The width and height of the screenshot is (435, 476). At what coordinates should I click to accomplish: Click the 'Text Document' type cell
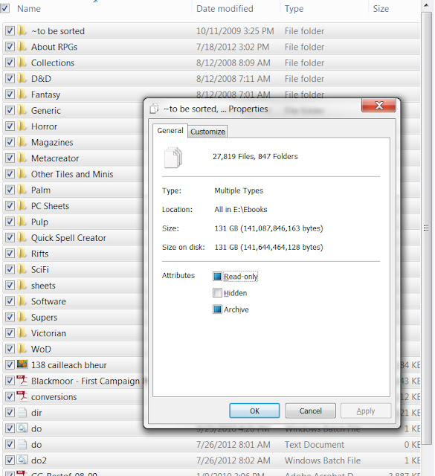click(x=315, y=445)
